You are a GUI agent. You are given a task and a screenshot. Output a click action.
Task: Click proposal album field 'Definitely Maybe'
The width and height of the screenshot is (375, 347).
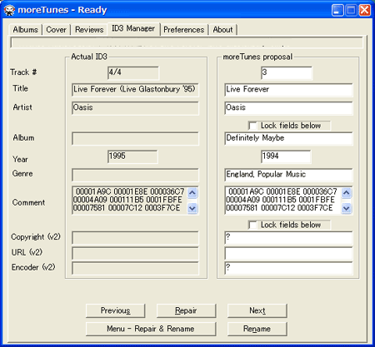(288, 139)
